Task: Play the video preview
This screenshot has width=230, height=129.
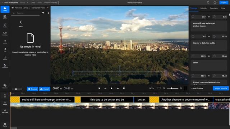Action: click(x=111, y=88)
